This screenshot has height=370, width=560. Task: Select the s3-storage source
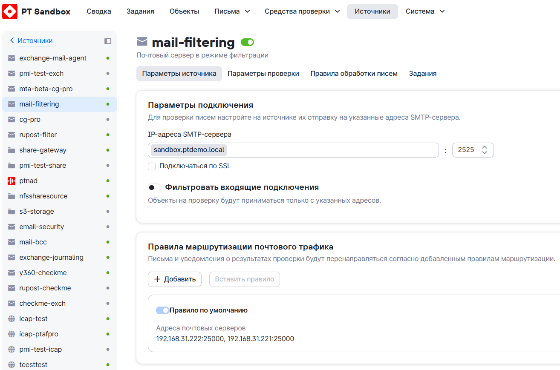tap(60, 212)
